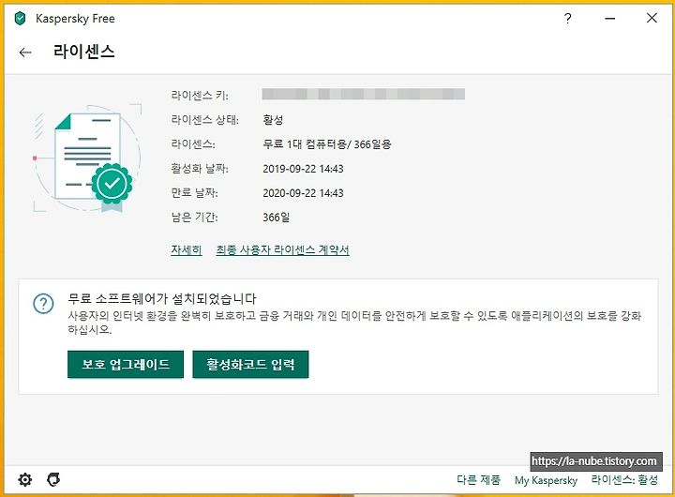This screenshot has width=675, height=497.
Task: Click the info question circle icon
Action: click(x=43, y=304)
